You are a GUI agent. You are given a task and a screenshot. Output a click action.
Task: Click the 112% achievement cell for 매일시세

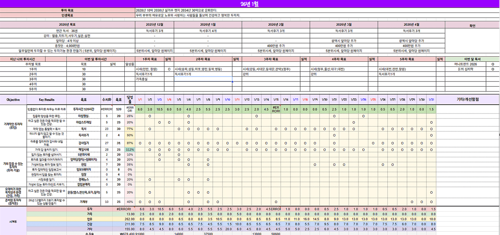click(x=130, y=150)
